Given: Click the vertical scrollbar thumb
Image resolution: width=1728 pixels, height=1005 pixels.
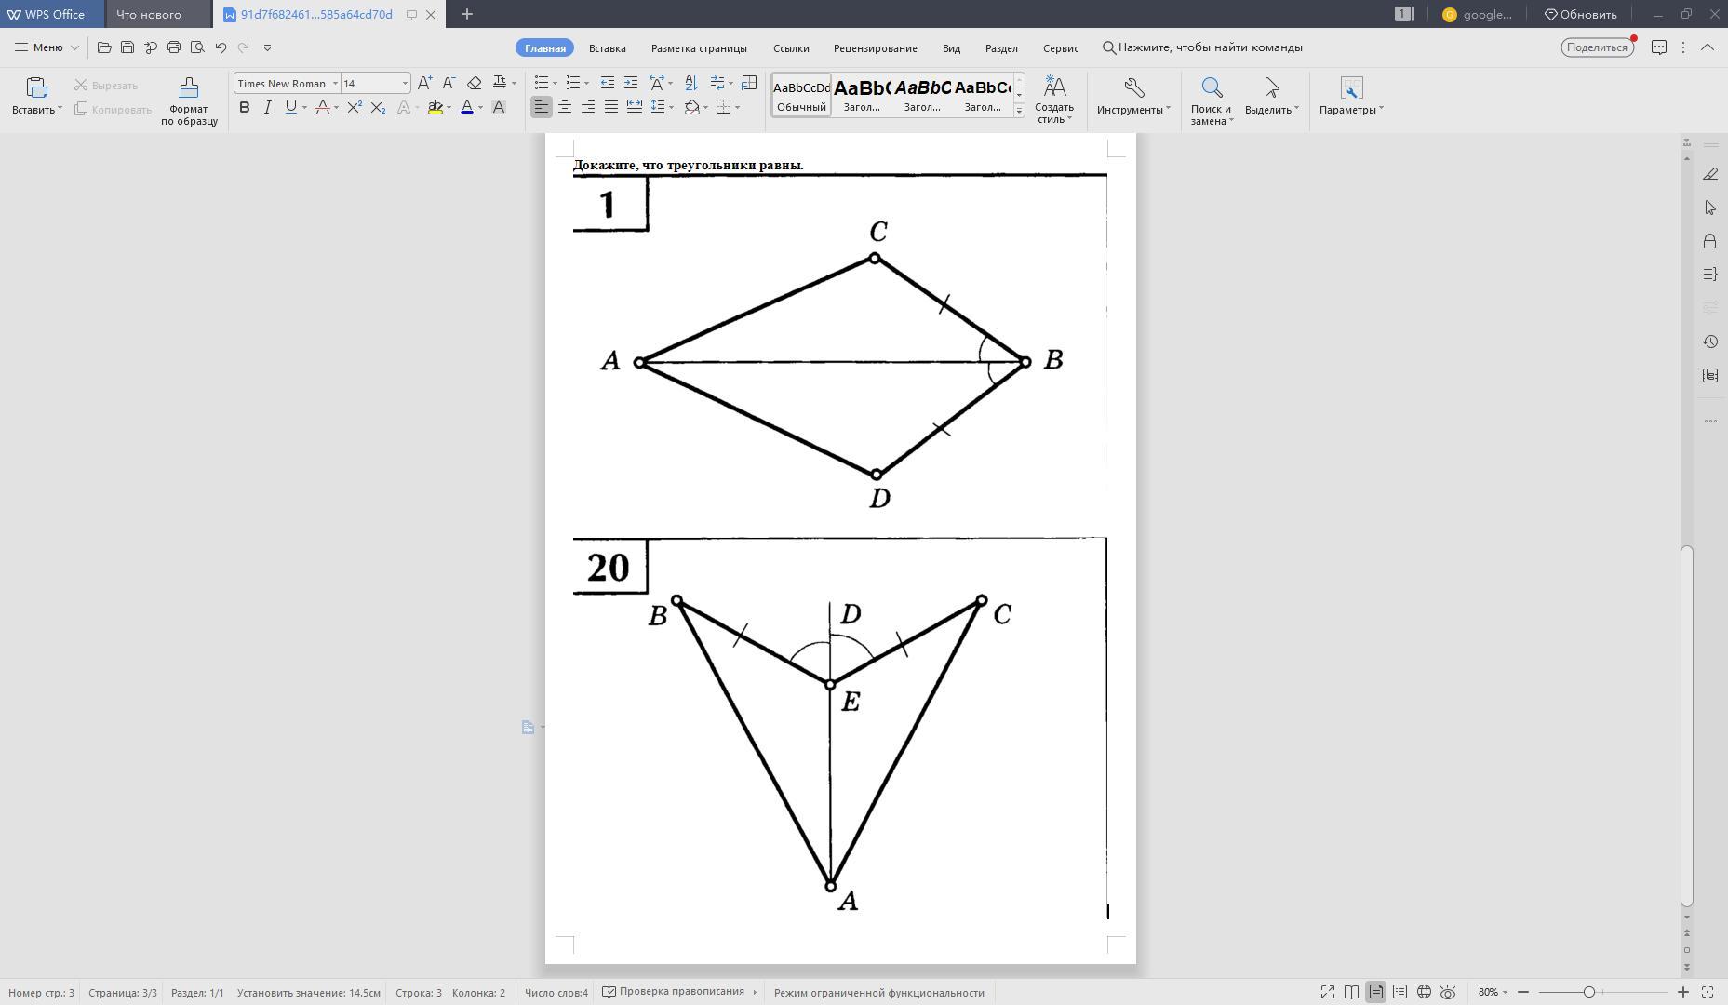Looking at the screenshot, I should point(1687,726).
